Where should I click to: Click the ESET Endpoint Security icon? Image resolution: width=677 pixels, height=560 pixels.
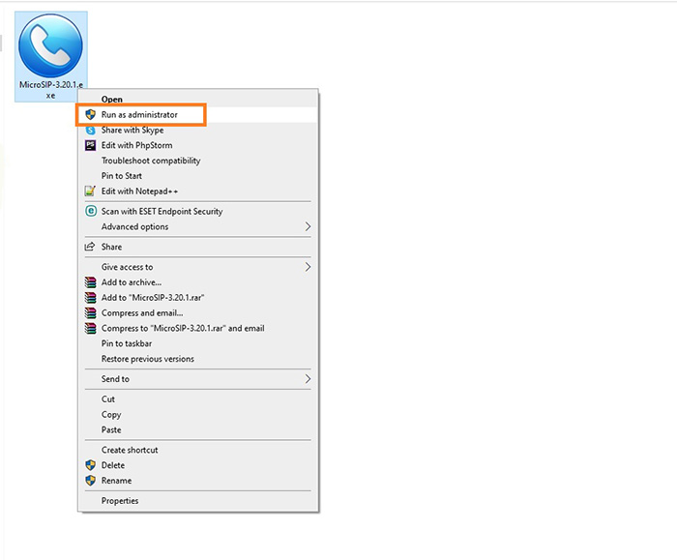pos(90,211)
